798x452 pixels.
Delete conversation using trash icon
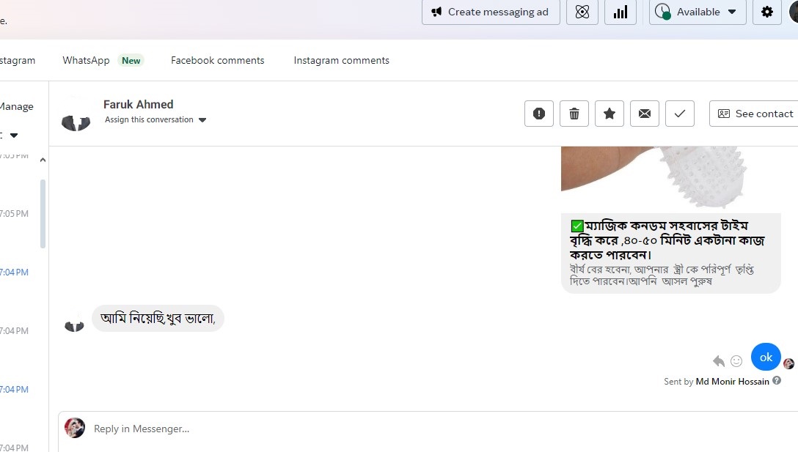574,114
